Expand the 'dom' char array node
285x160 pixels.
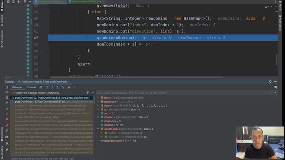98,105
